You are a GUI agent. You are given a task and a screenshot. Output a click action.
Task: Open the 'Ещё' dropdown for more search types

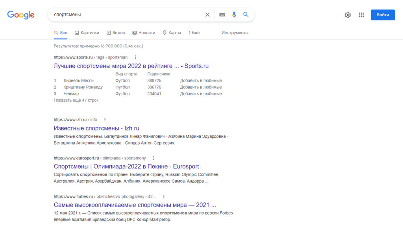pos(194,33)
